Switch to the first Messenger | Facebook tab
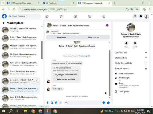 coord(23,3)
